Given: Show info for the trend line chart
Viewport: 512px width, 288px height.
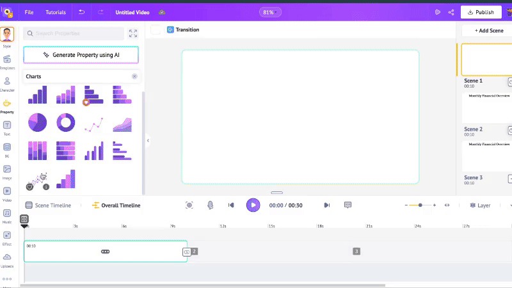Looking at the screenshot, I should click(x=46, y=187).
